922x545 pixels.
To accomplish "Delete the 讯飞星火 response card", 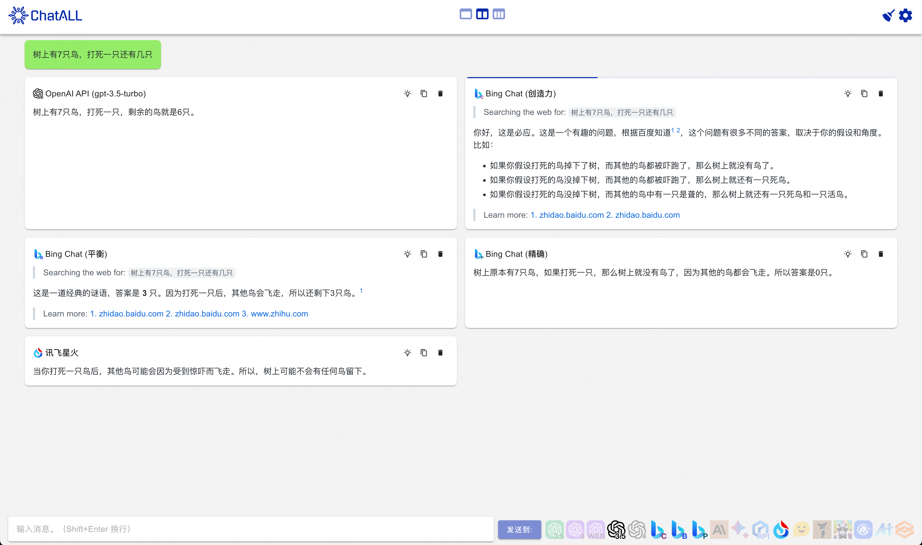I will click(x=440, y=353).
